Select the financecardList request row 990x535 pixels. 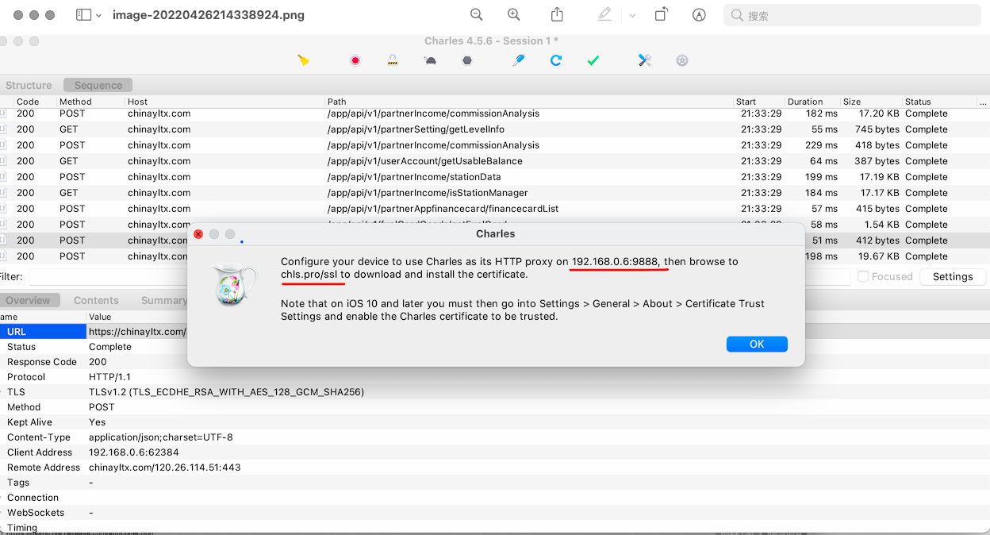point(495,209)
